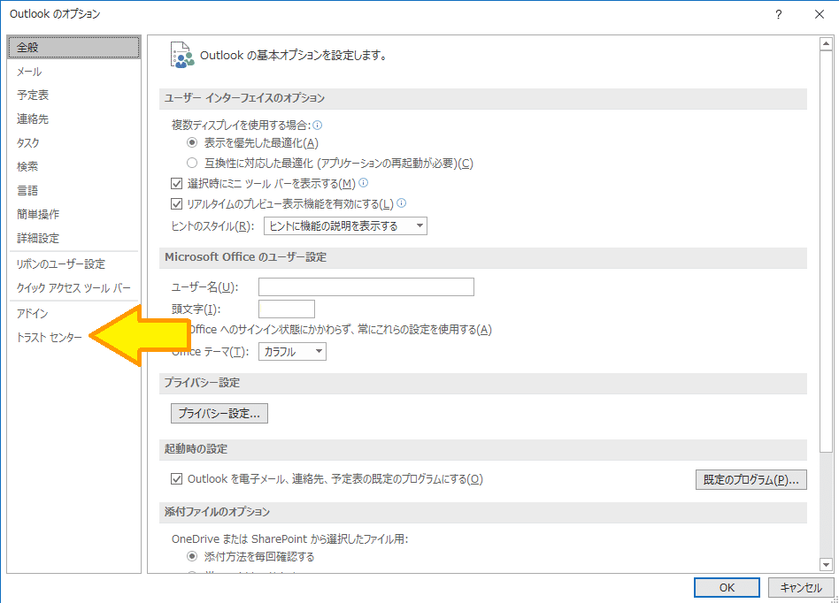Click the ユーザー名 input field
This screenshot has height=603, width=839.
pos(366,287)
